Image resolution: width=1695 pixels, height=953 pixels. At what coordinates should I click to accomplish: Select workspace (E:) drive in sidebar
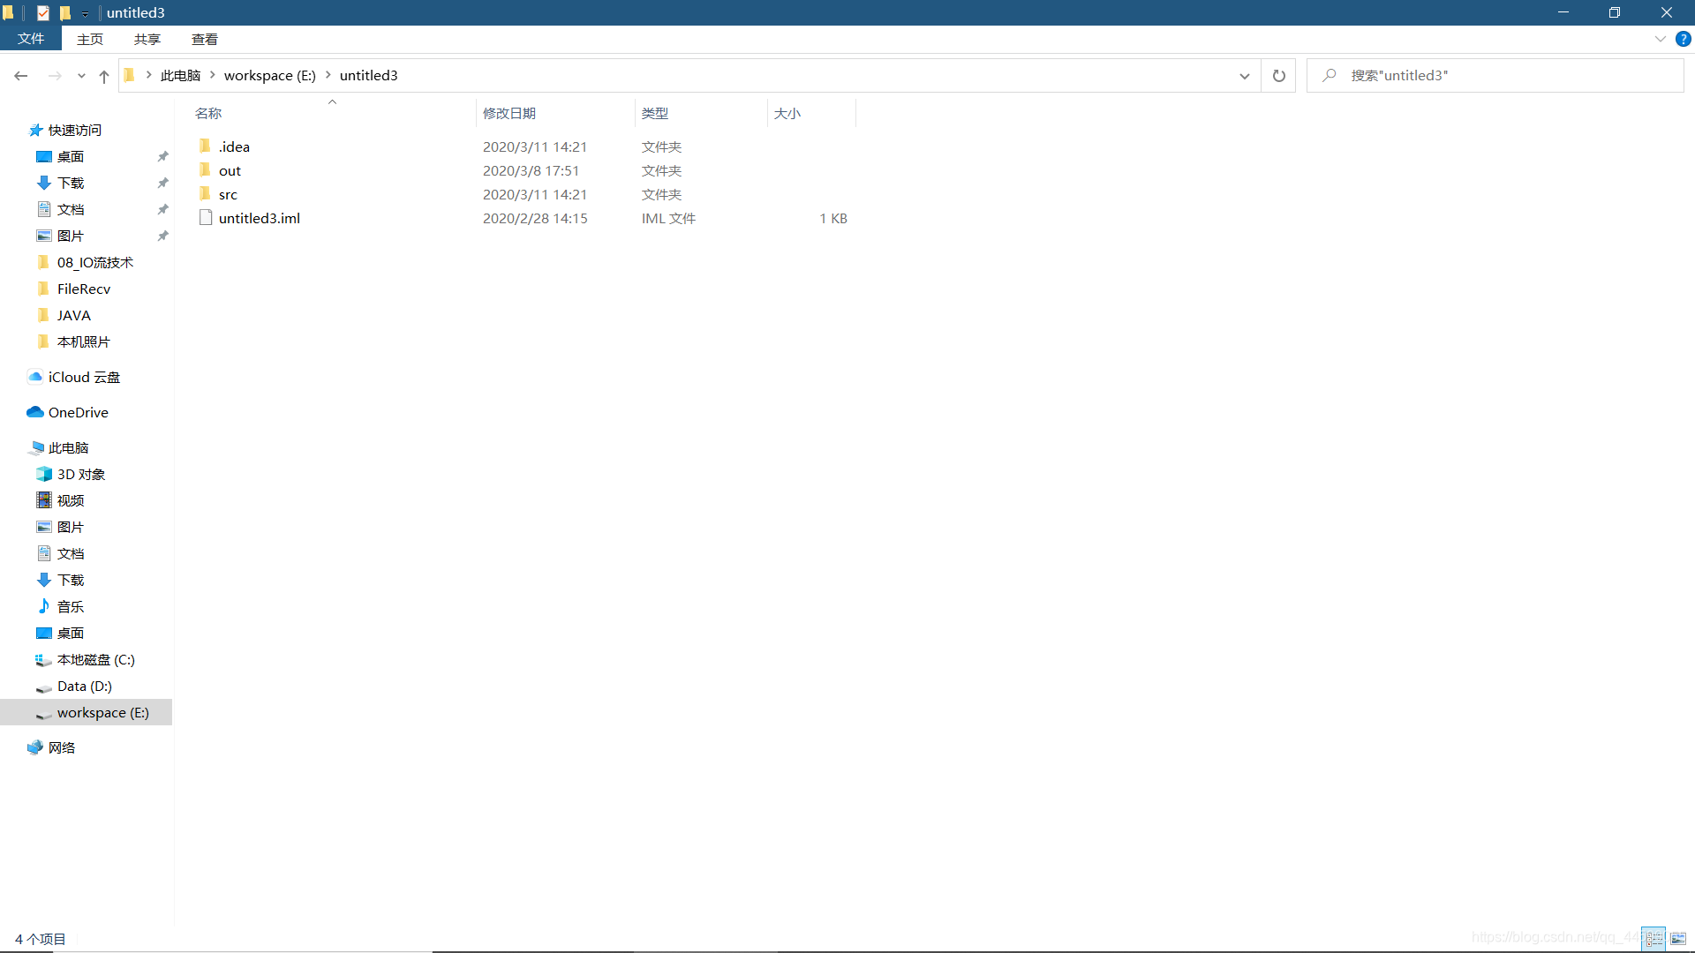click(x=87, y=712)
